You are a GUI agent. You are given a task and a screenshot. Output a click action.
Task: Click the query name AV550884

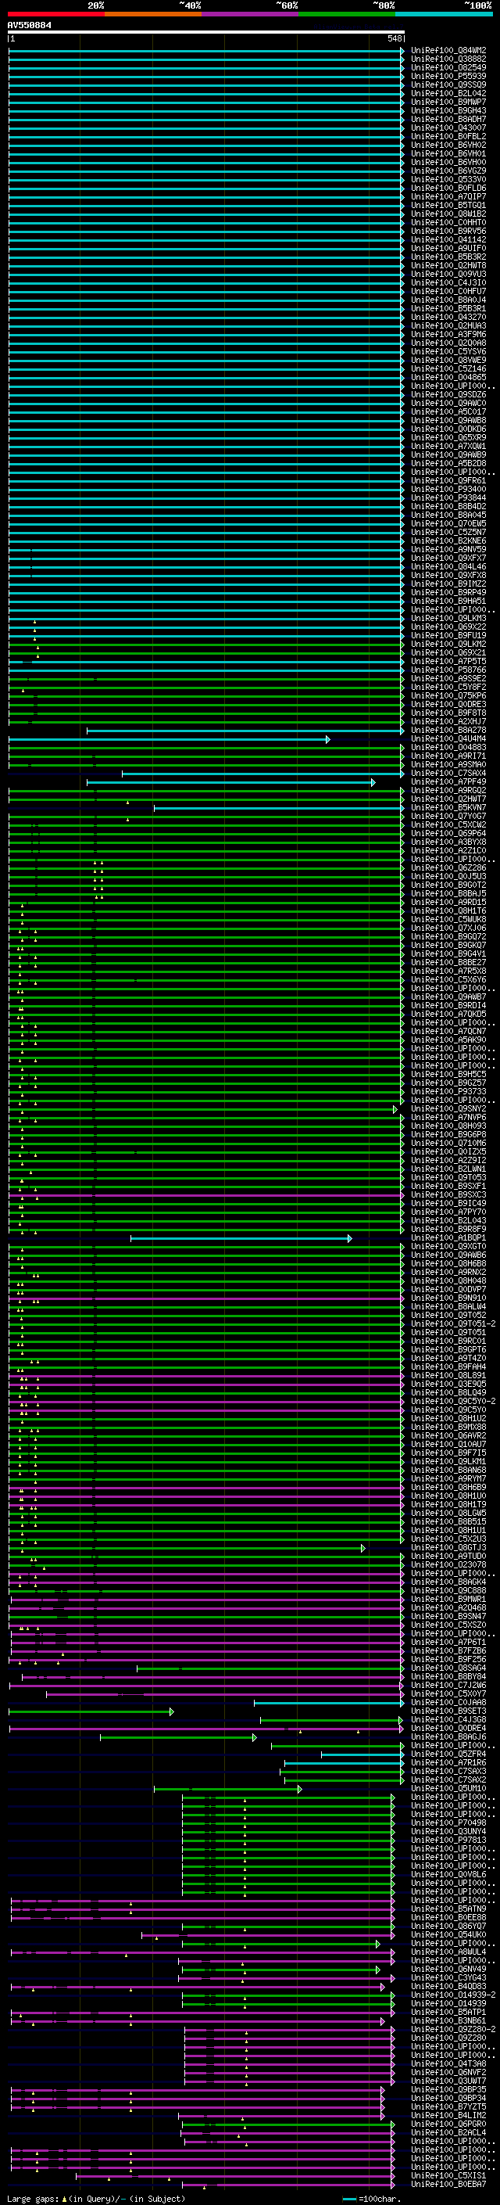tap(29, 26)
